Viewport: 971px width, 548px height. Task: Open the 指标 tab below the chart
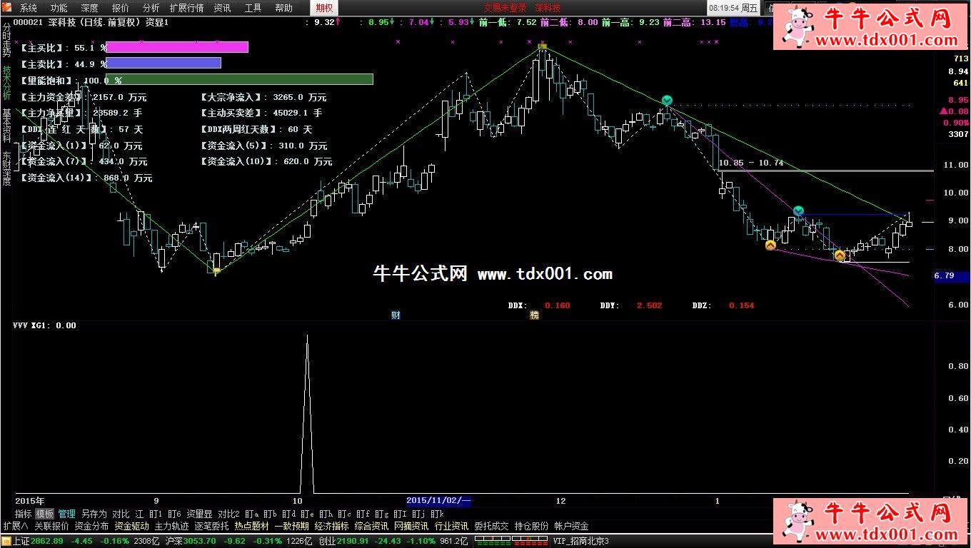click(x=23, y=514)
